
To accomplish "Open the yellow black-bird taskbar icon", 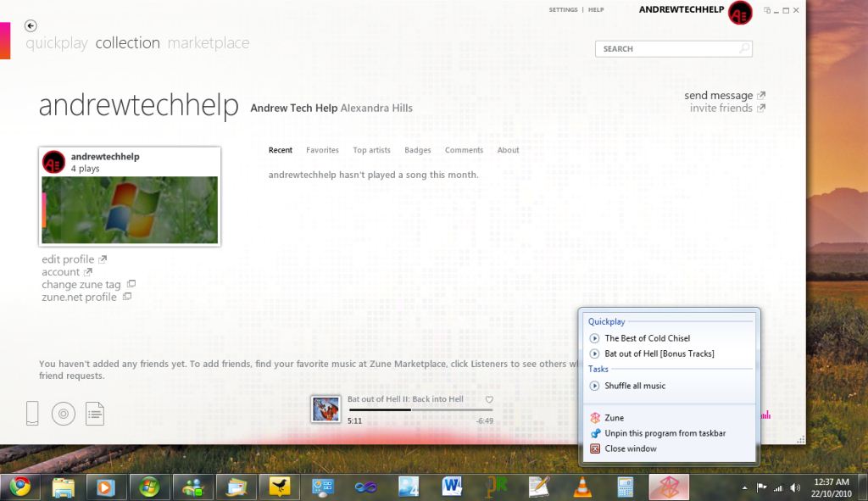I will tap(280, 487).
